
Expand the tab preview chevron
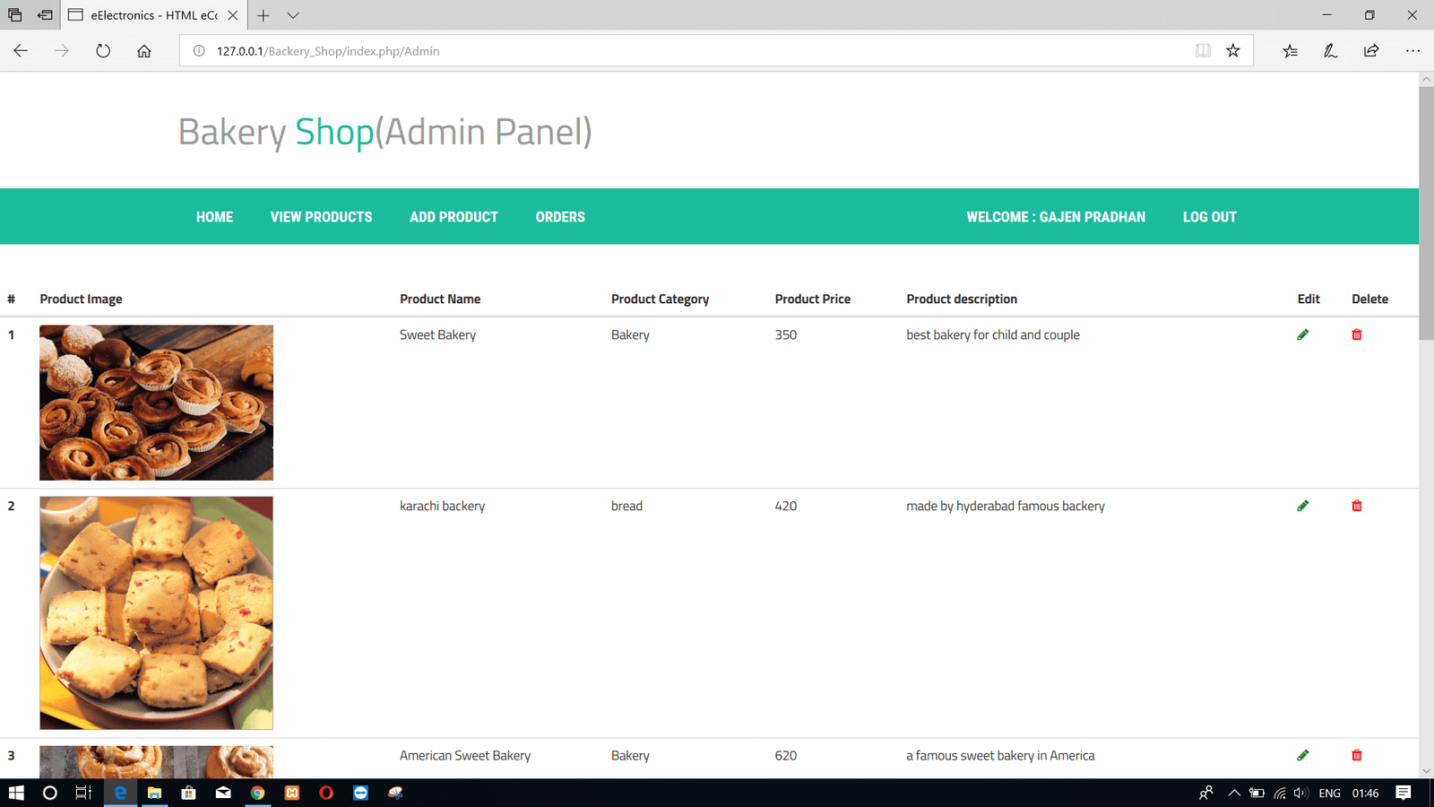[293, 15]
